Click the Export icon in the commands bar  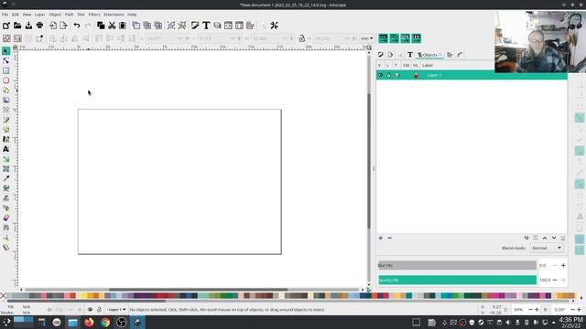pyautogui.click(x=63, y=26)
